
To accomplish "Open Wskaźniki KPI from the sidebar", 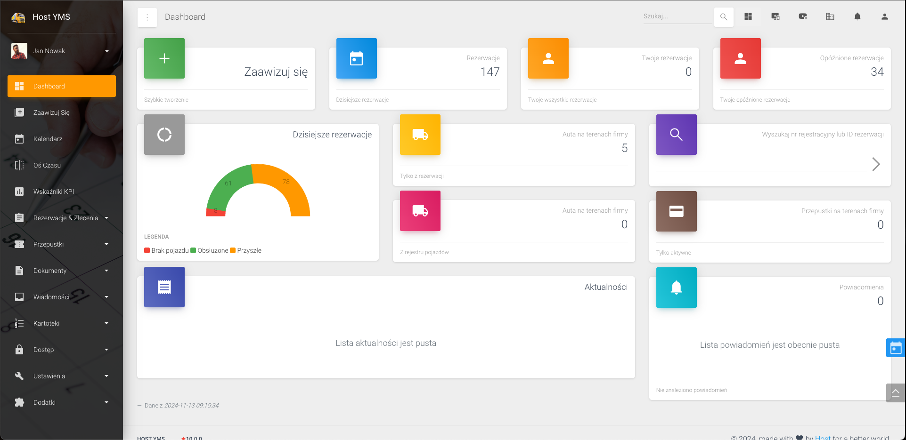I will click(x=54, y=192).
